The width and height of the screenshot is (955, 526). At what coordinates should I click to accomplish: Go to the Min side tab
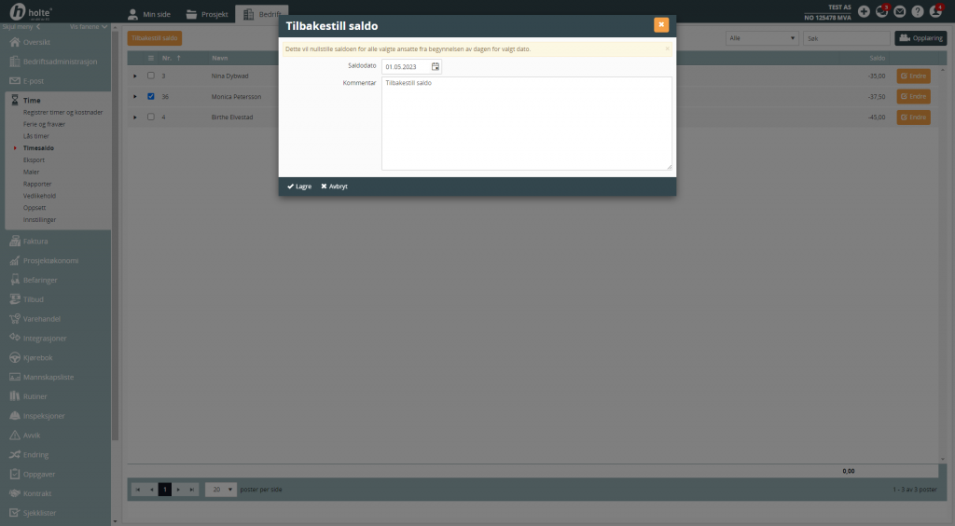pyautogui.click(x=148, y=14)
